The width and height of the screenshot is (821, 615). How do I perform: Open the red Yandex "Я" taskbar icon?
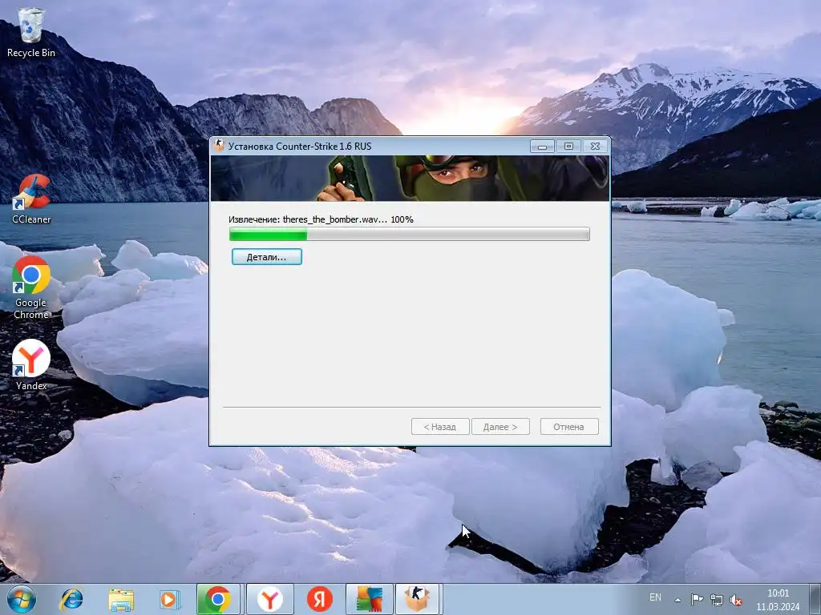319,599
